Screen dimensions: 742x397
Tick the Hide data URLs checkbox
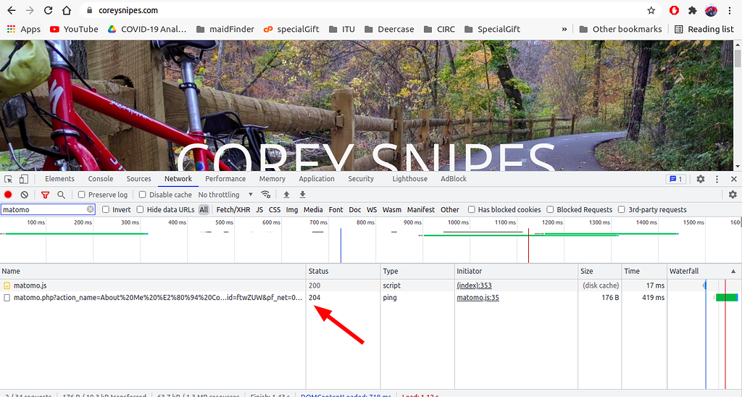(141, 210)
